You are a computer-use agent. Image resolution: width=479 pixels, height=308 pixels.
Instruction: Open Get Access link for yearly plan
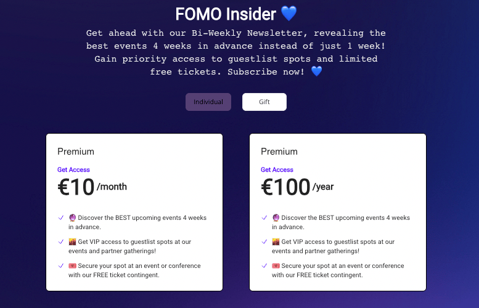click(277, 170)
